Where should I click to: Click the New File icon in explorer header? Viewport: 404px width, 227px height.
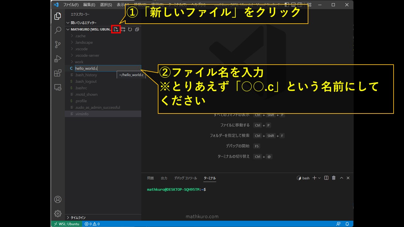(x=116, y=29)
